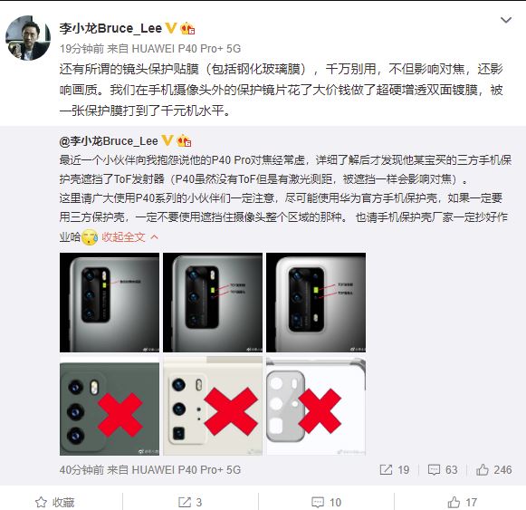Open the quoted post's 63 comments

point(443,470)
